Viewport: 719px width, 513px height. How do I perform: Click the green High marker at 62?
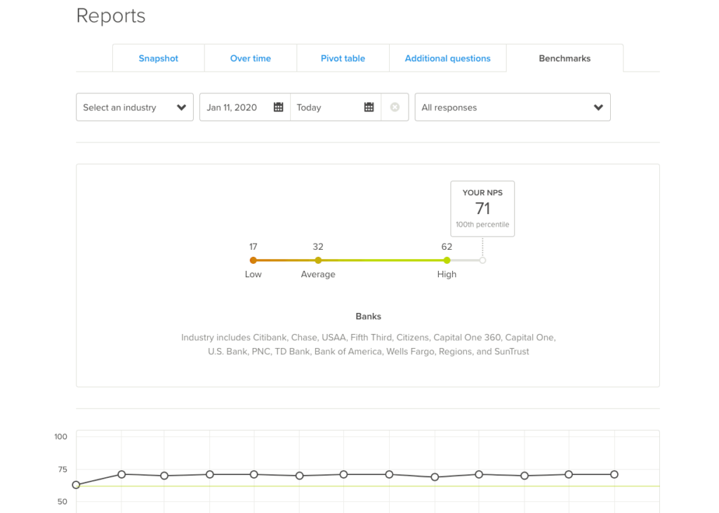pyautogui.click(x=447, y=260)
